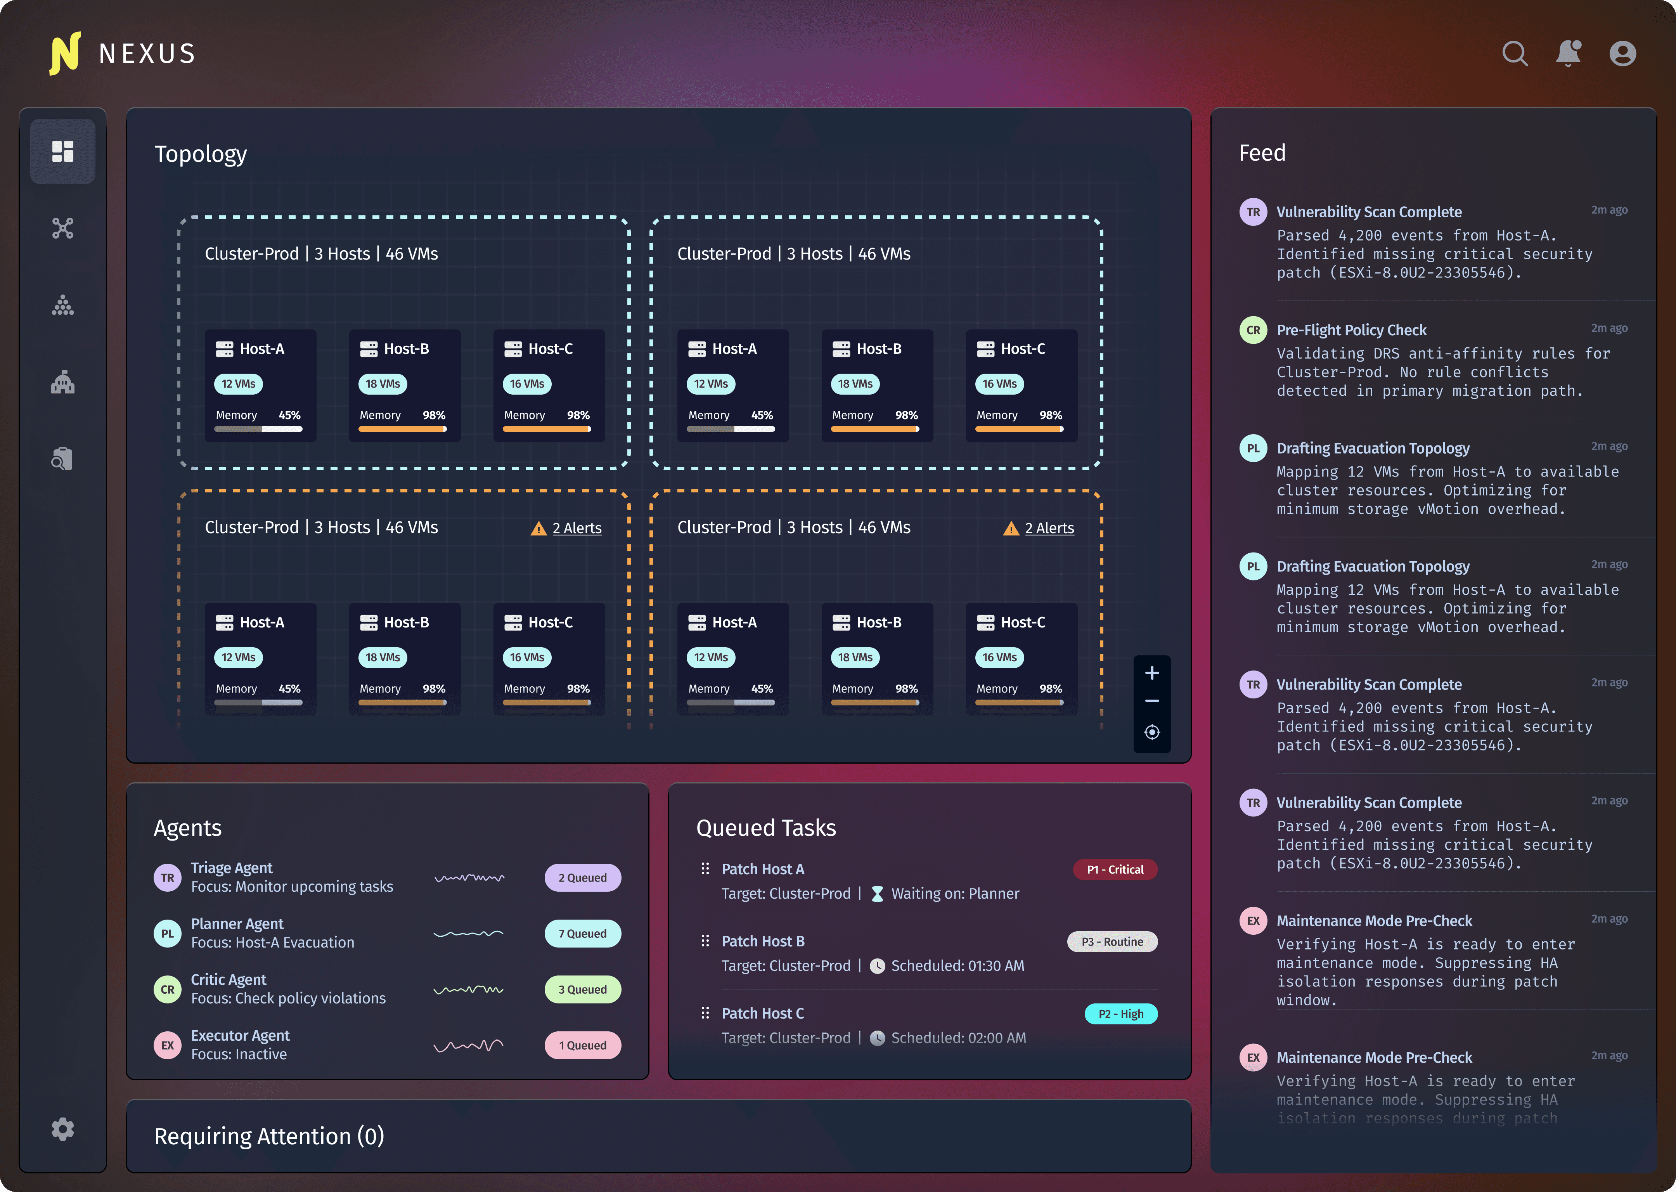Viewport: 1676px width, 1192px height.
Task: Click the cluster dots sidebar icon
Action: pyautogui.click(x=62, y=305)
